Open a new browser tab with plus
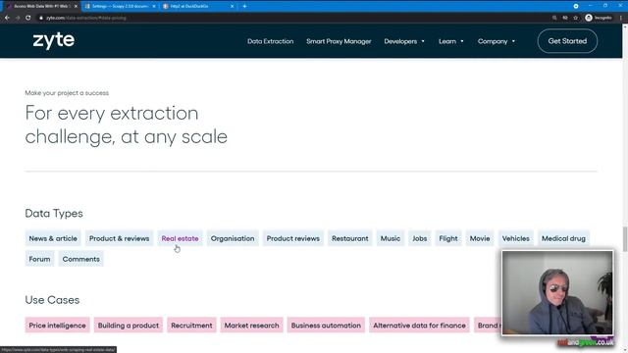This screenshot has height=353, width=628. point(244,7)
